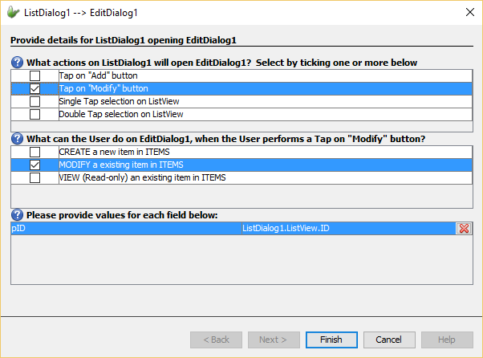Untick MODIFY a existing item in ITEMS
Screen dimensions: 483x358
35,165
